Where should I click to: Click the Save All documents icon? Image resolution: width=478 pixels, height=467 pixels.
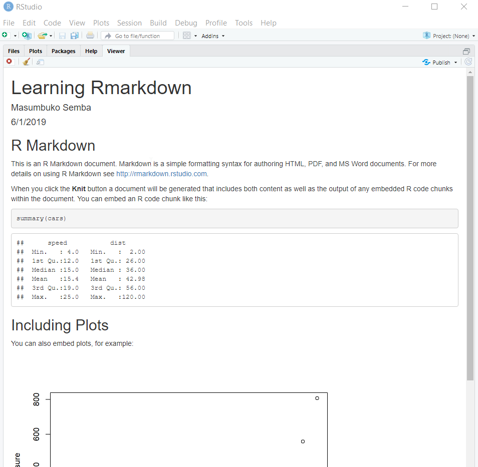(74, 36)
